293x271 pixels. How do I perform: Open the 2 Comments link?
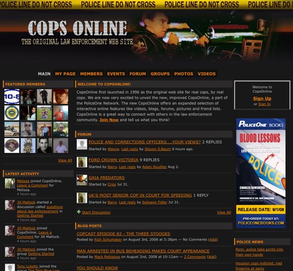[x=195, y=257]
